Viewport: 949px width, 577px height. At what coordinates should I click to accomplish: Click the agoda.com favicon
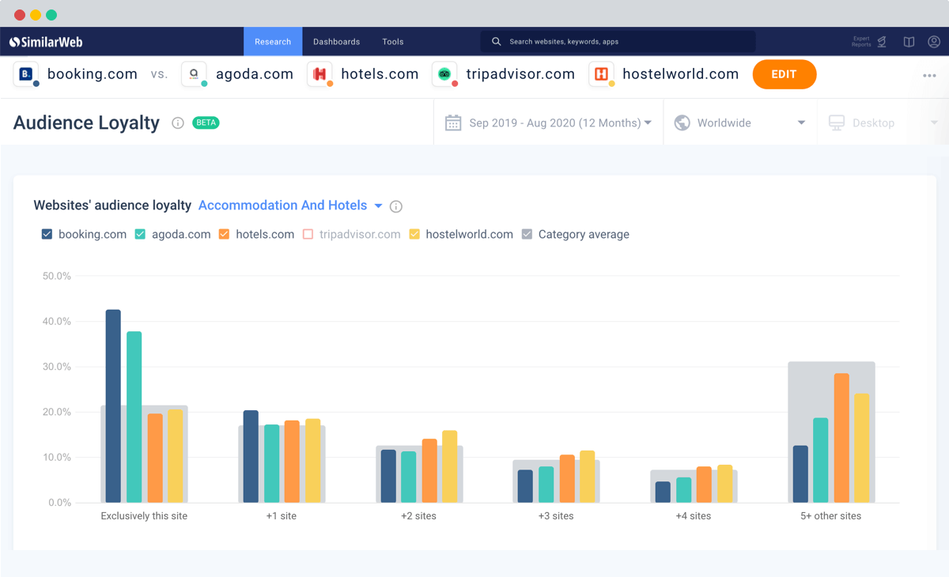pyautogui.click(x=194, y=74)
